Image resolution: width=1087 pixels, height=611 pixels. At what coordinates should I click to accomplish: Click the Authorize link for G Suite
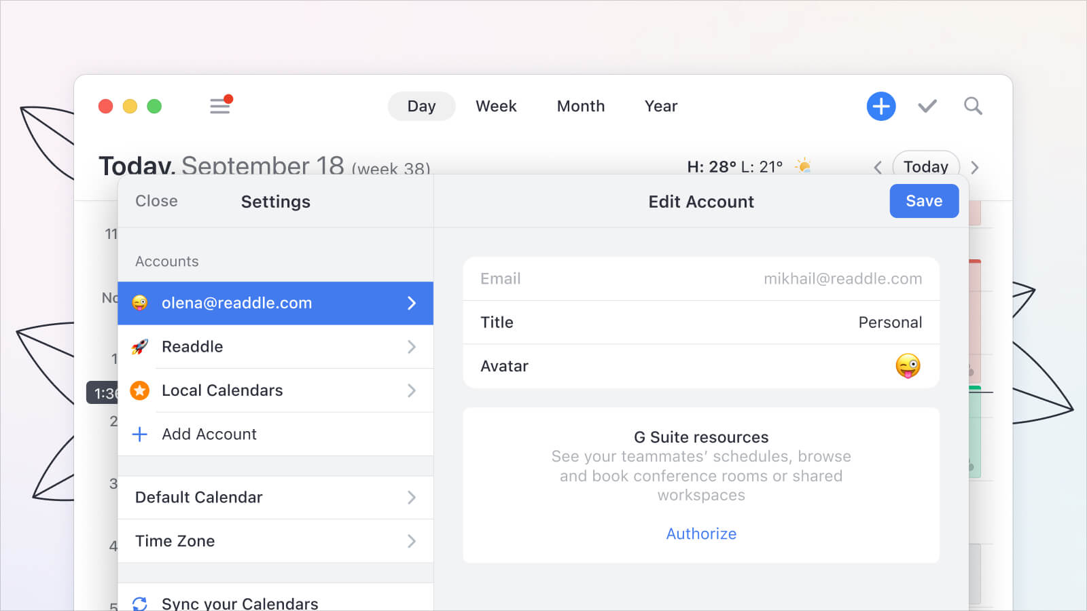coord(701,534)
